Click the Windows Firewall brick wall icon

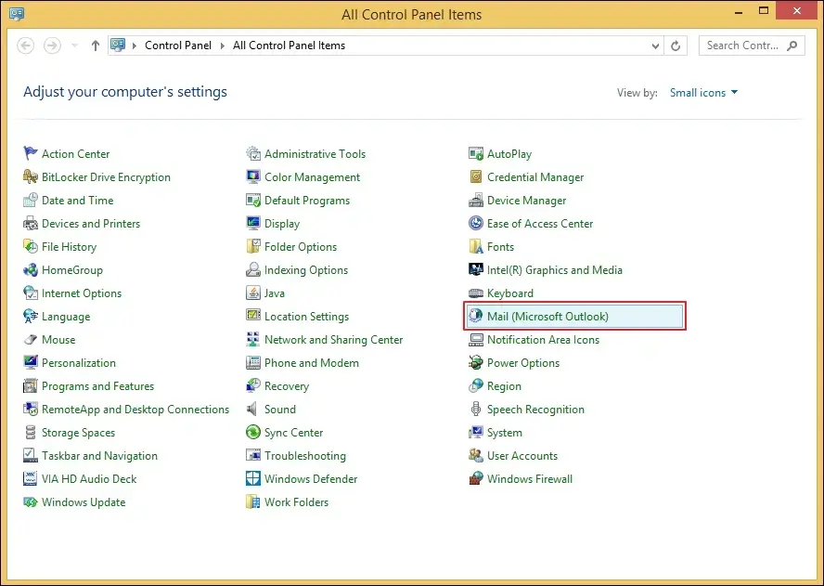[476, 479]
